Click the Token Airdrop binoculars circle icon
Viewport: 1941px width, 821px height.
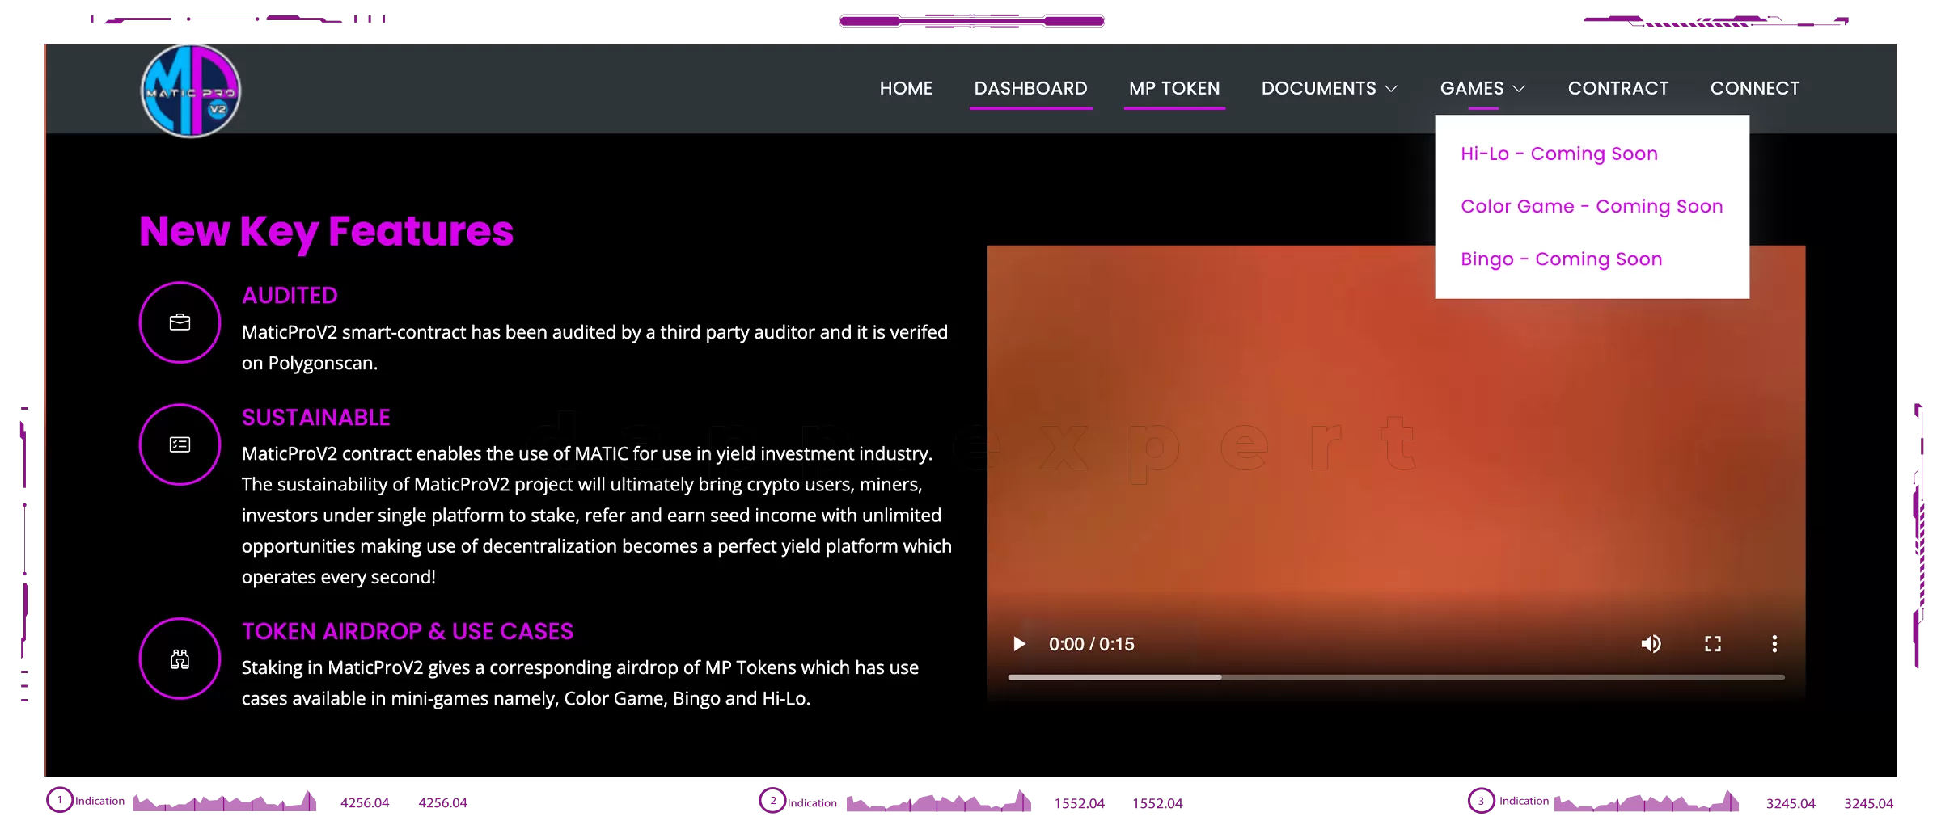180,659
